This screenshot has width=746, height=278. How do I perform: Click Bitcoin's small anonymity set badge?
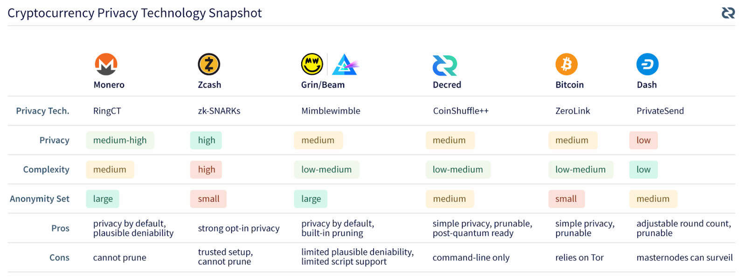click(x=566, y=199)
